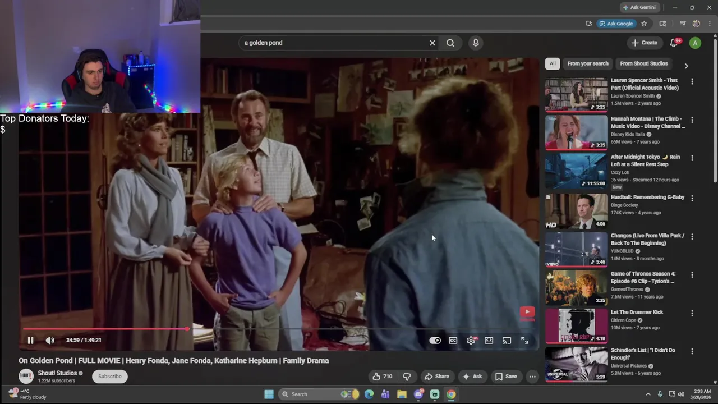Viewport: 718px width, 404px height.
Task: Open YouTube notifications bell
Action: [x=674, y=43]
